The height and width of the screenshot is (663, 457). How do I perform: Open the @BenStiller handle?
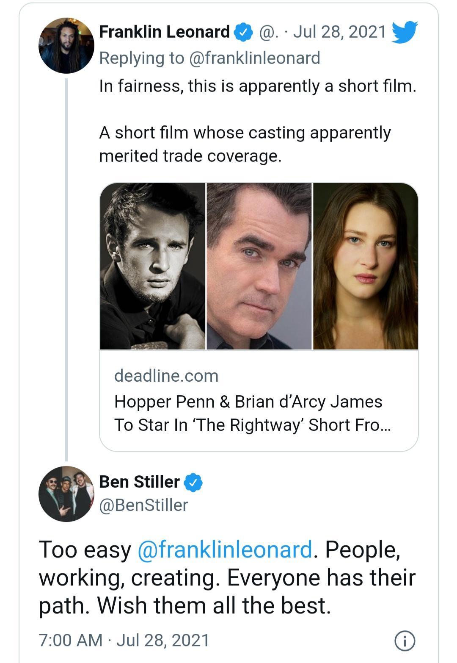(x=143, y=505)
